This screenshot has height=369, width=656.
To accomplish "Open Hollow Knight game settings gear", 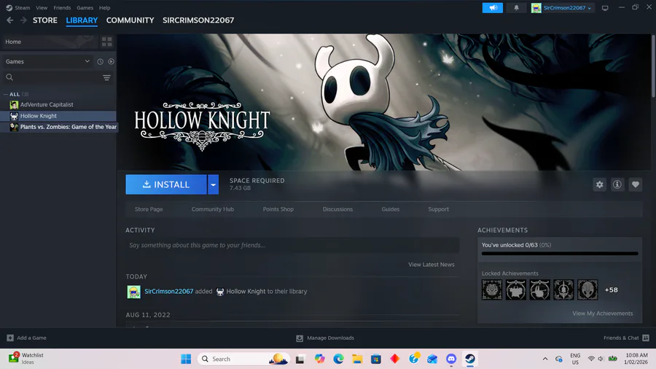I will [x=600, y=184].
